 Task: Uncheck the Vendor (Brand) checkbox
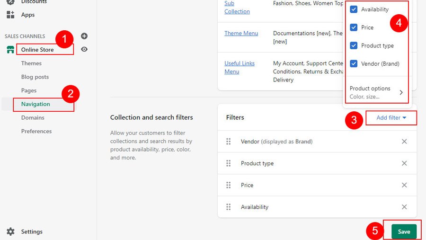click(354, 63)
